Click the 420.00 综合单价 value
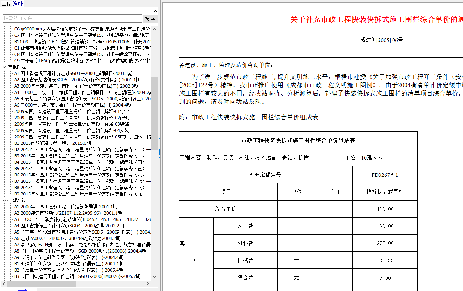 pos(385,209)
